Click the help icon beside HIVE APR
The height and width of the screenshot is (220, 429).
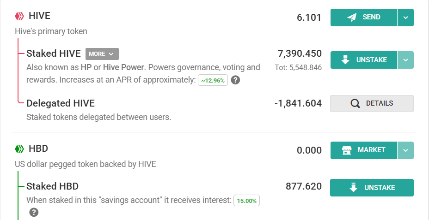(235, 80)
